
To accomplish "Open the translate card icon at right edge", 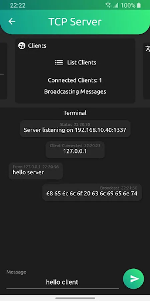I will pos(147,49).
